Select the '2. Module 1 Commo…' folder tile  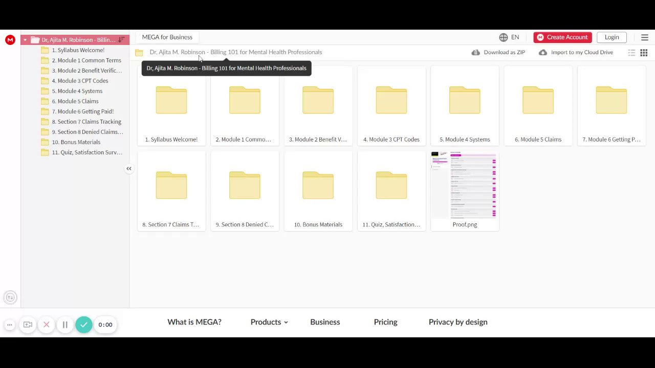tap(245, 105)
